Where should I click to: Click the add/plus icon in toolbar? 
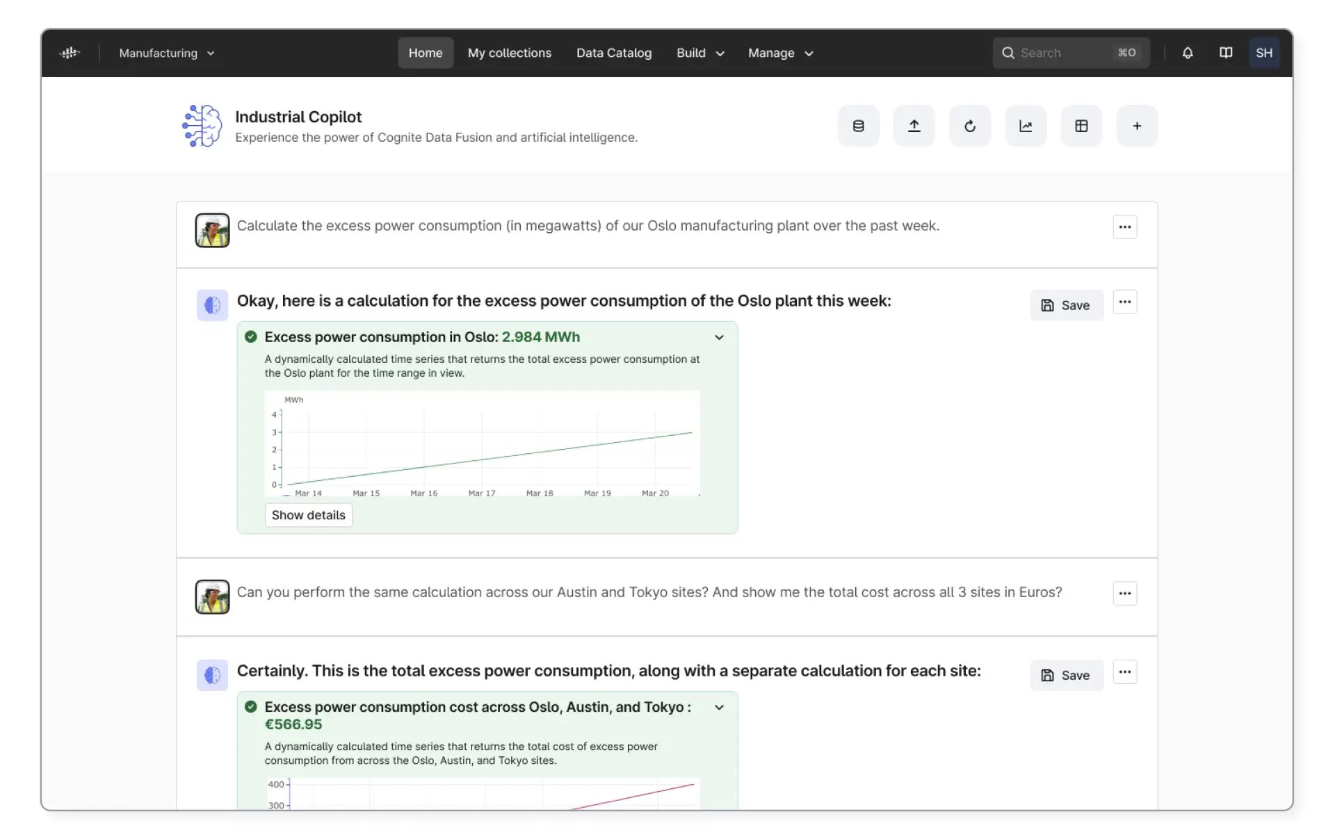click(x=1138, y=126)
